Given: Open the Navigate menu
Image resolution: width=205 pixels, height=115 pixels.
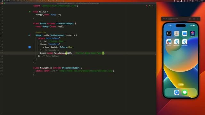Looking at the screenshot, I should [27, 1].
